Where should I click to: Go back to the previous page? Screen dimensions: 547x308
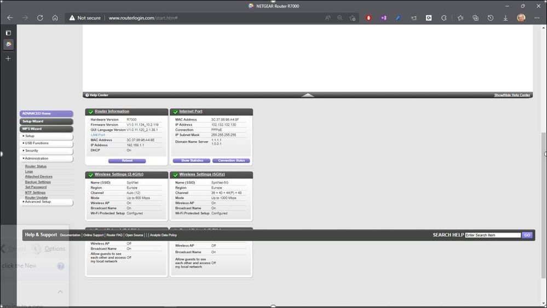[10, 18]
